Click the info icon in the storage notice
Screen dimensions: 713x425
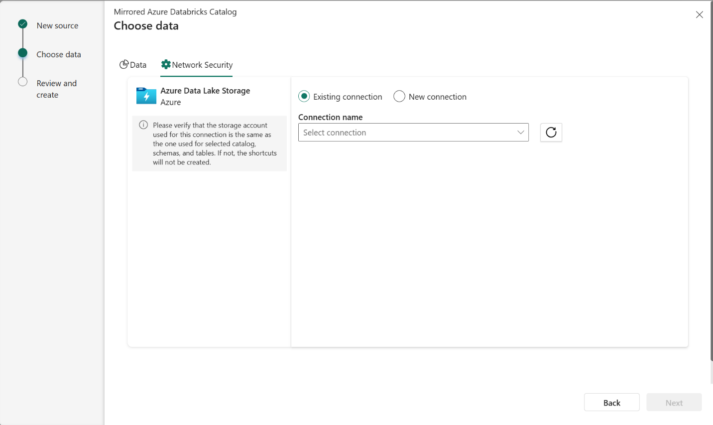tap(143, 125)
